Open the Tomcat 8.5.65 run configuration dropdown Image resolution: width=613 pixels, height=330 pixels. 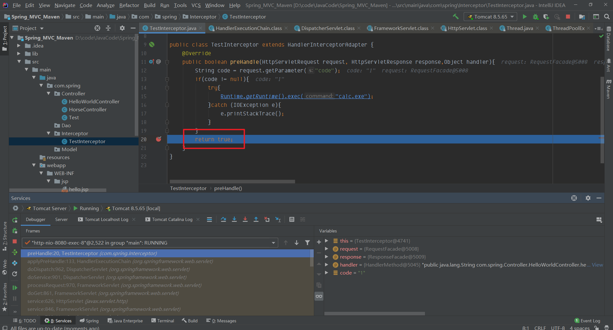click(490, 17)
